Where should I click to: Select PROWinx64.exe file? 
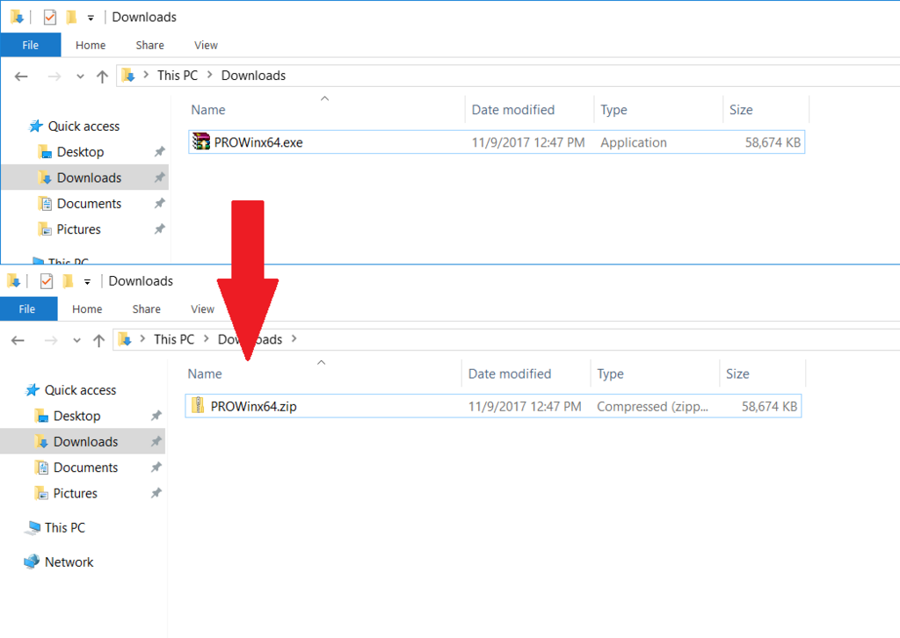497,141
